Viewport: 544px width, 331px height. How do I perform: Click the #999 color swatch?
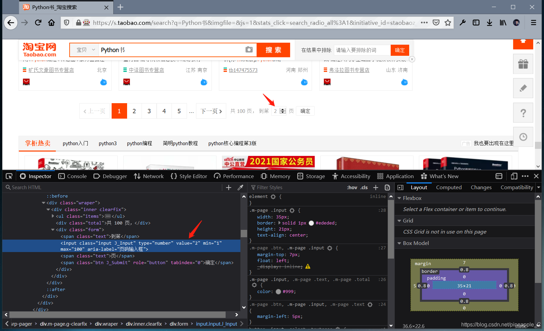click(x=278, y=292)
